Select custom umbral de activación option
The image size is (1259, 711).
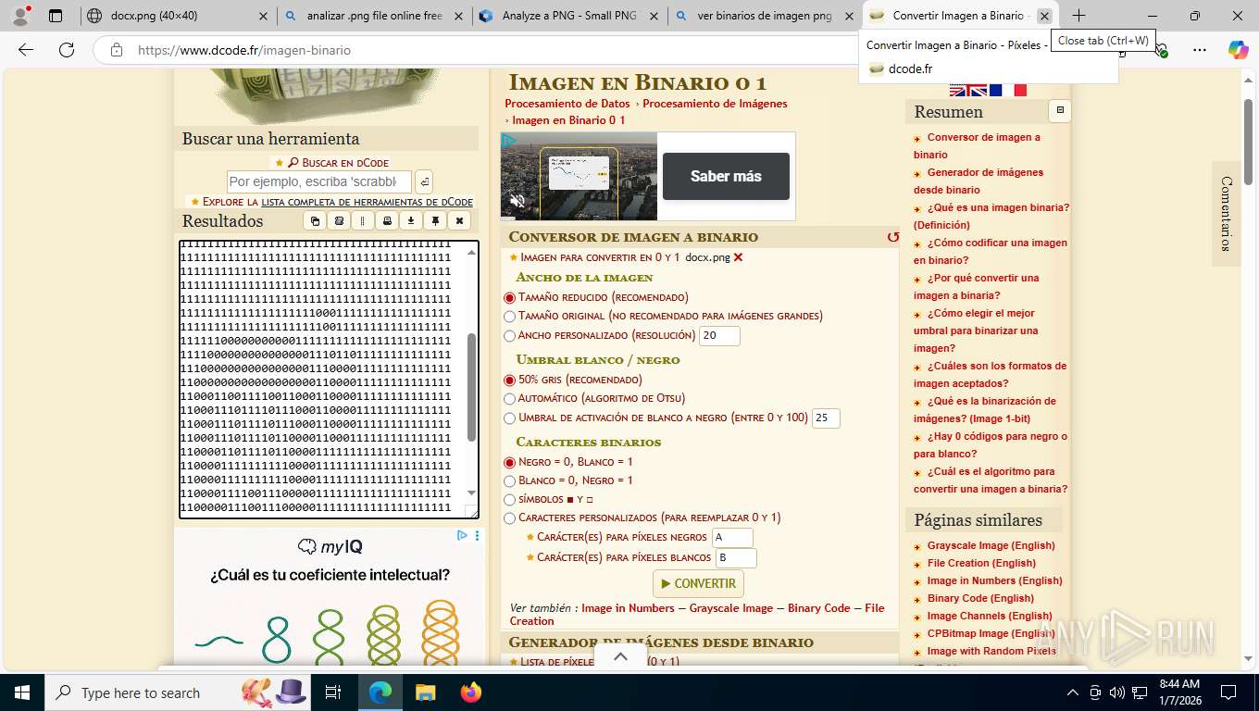click(x=509, y=418)
